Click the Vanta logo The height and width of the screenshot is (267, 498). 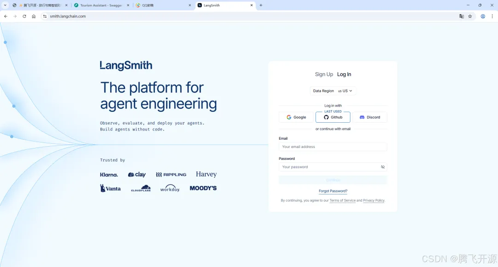coord(110,188)
